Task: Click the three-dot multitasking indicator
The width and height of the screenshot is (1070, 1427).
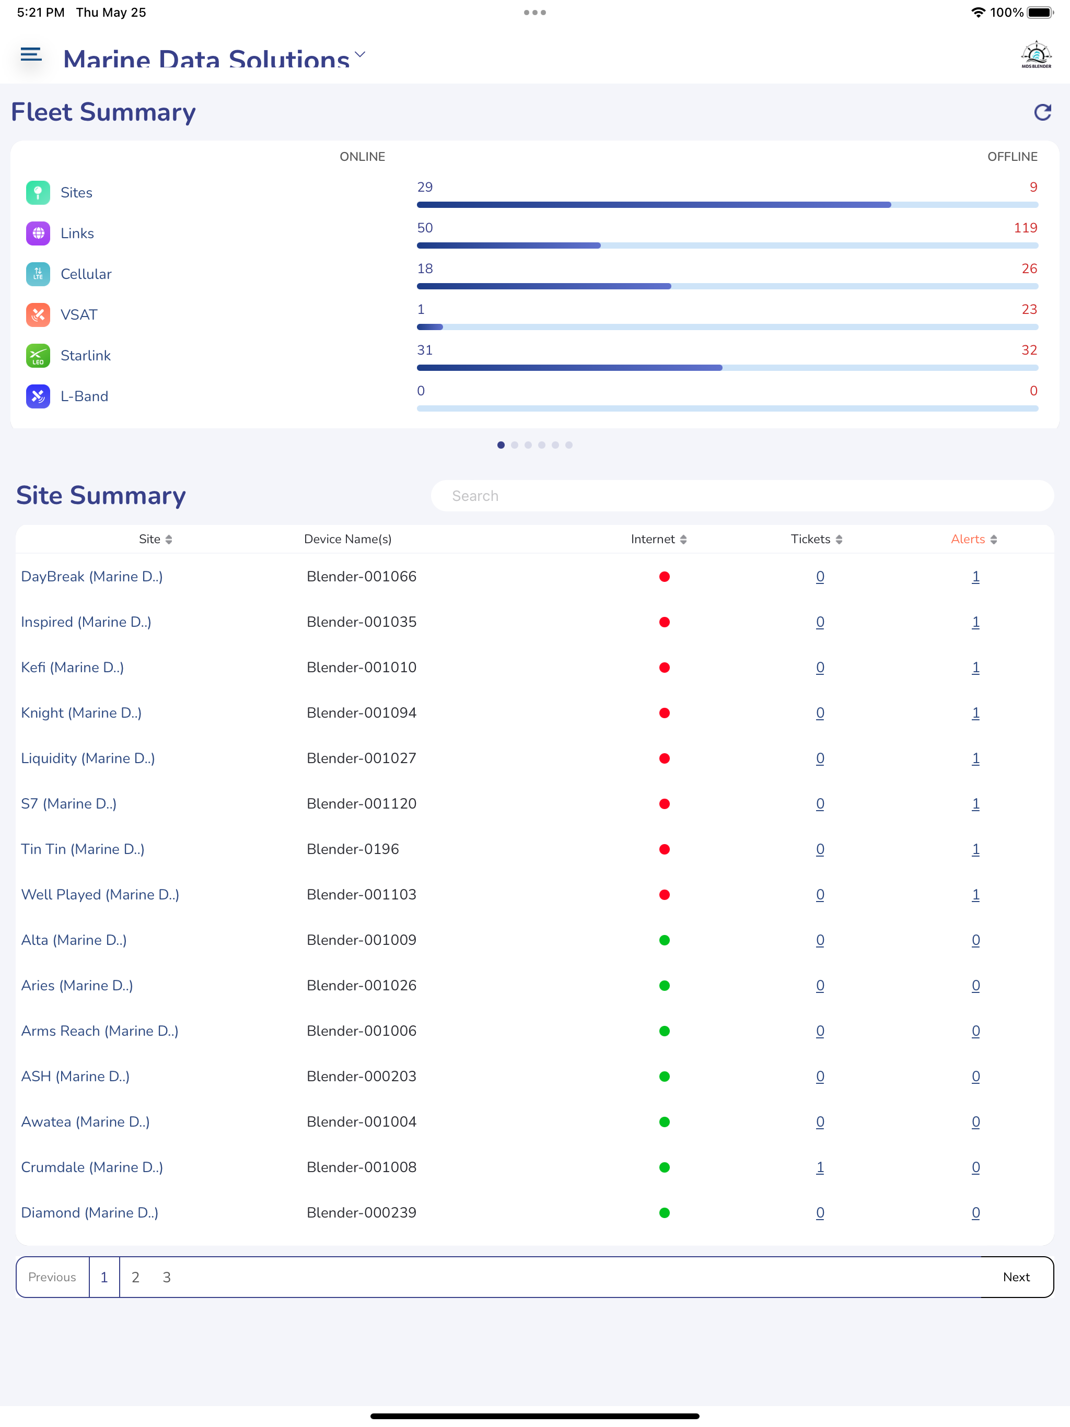Action: click(535, 12)
